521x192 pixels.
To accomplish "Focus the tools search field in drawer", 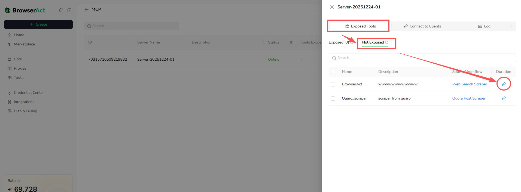I will (x=422, y=58).
